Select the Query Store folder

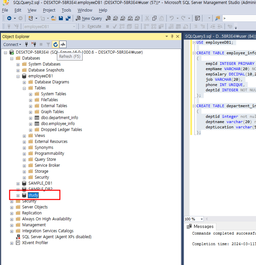45,159
